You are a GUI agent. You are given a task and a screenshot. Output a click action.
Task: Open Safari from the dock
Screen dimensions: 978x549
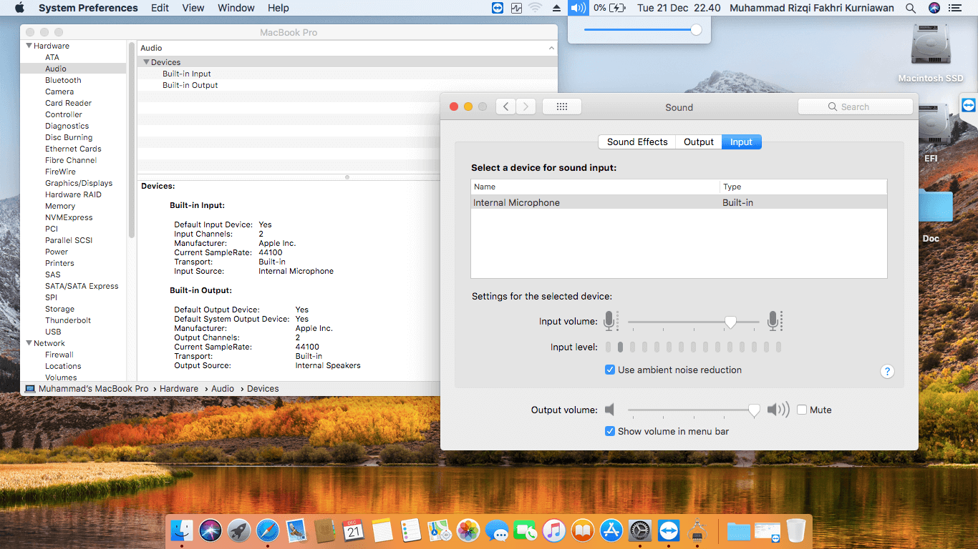[268, 530]
